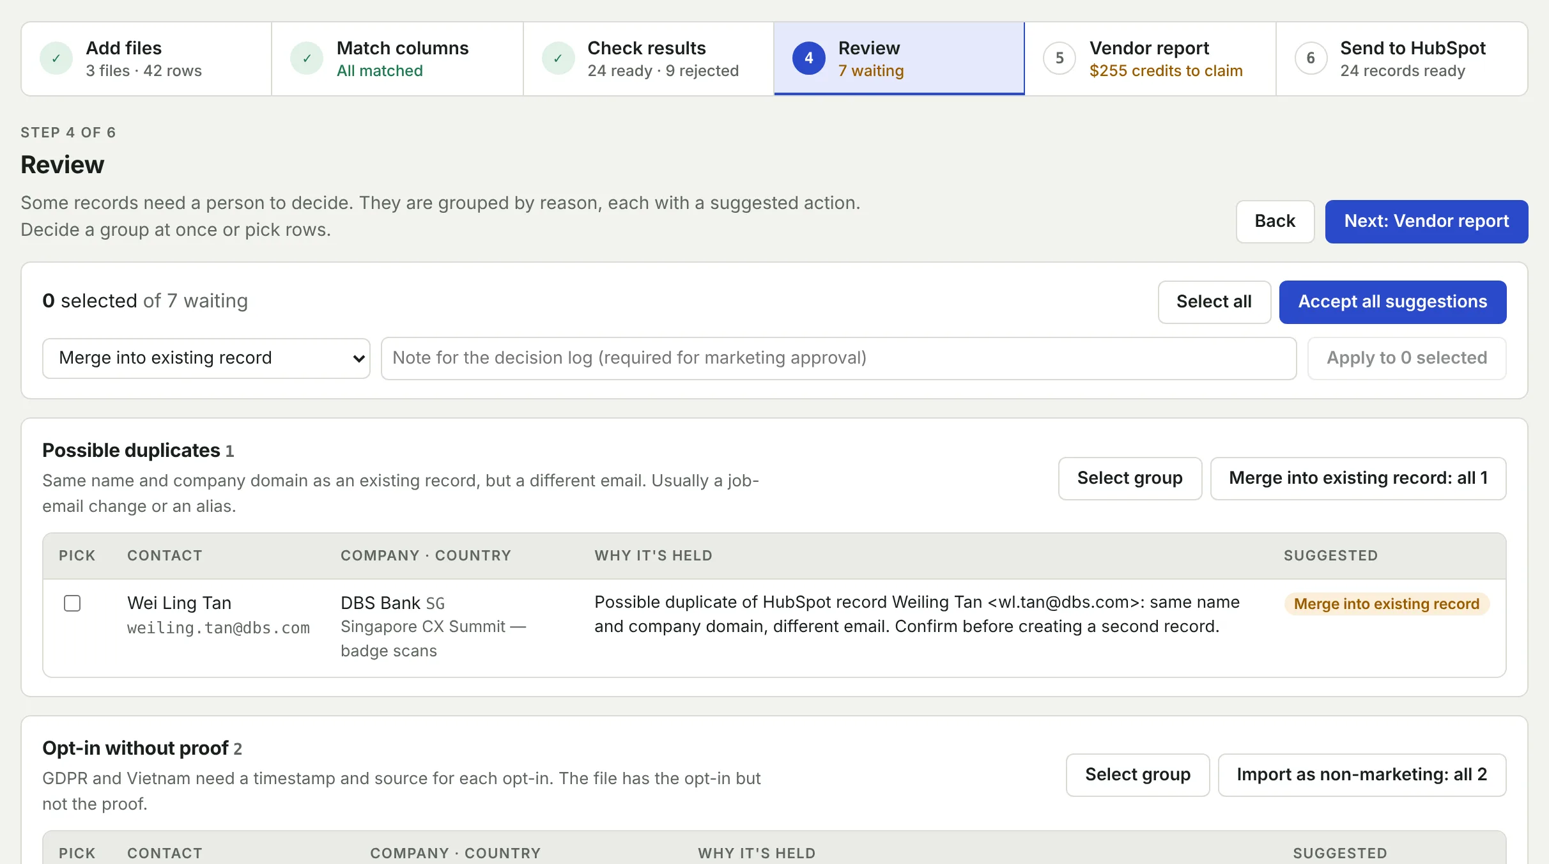1549x864 pixels.
Task: Click the Match columns checkmark icon
Action: click(307, 58)
